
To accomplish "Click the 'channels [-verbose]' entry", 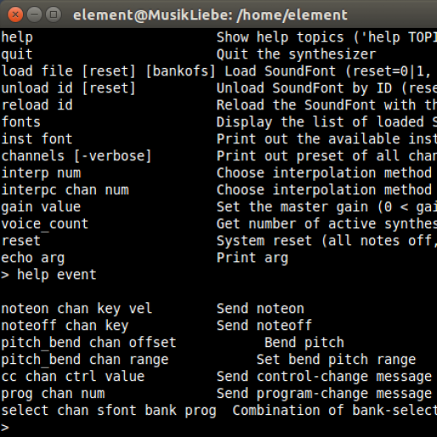I will 76,156.
